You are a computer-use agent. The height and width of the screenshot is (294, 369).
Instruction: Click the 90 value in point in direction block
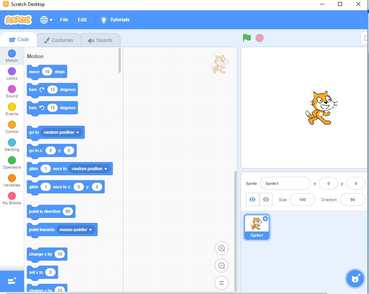(x=68, y=211)
